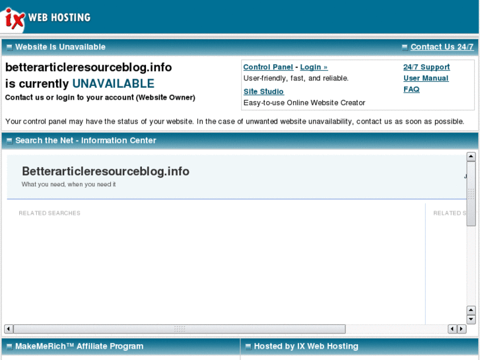Screen dimensions: 480x360
Task: Open the User Manual link
Action: 426,78
